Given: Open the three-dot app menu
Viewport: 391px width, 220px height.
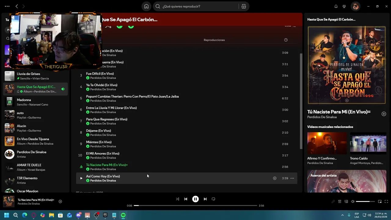Looking at the screenshot, I should (7, 6).
